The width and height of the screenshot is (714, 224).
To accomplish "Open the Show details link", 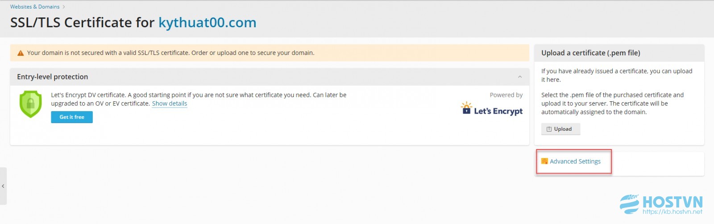I will (x=170, y=104).
